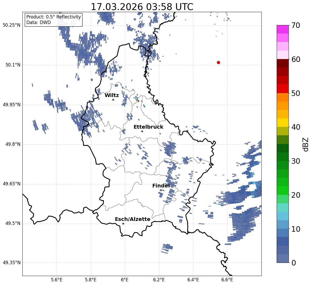Click the colorbar tick label 0
Viewport: 312px width, 285px height.
point(294,263)
